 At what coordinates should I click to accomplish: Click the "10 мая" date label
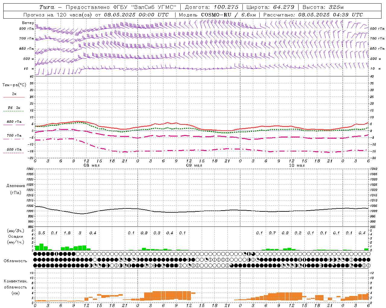pos(297,165)
